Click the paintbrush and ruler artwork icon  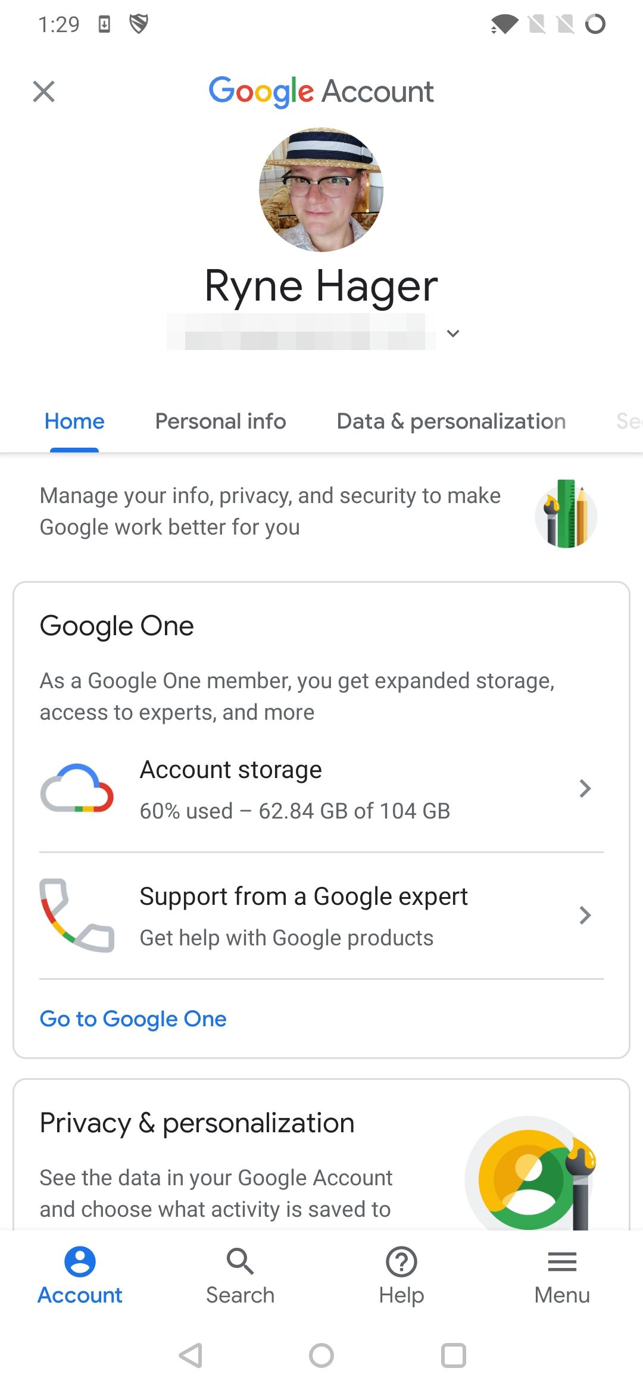pos(566,516)
